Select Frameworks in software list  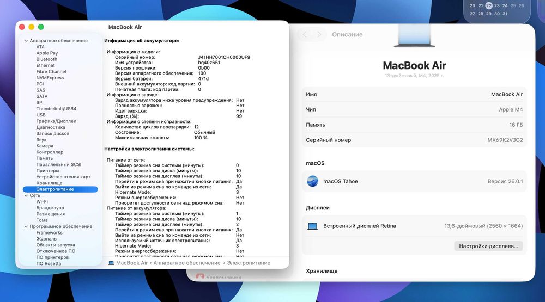tap(50, 232)
